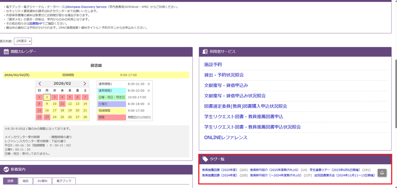
Task: Select February 1 in the calendar
Action: click(x=39, y=97)
